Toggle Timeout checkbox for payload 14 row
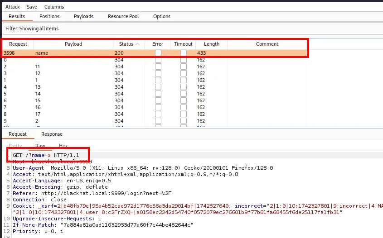The height and width of the screenshot is (238, 383). click(x=184, y=94)
